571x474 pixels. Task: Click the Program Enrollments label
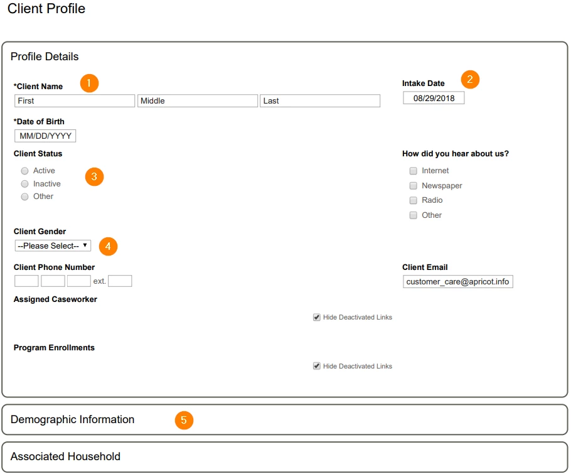click(54, 348)
